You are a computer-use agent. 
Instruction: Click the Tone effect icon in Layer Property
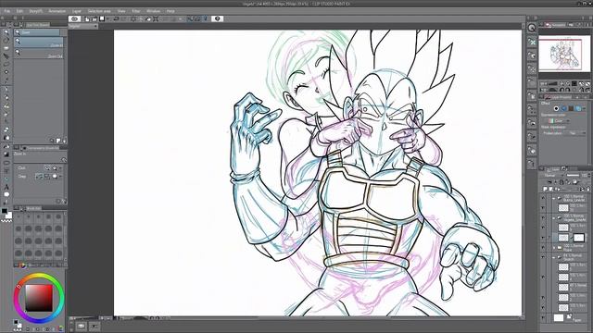tap(564, 109)
